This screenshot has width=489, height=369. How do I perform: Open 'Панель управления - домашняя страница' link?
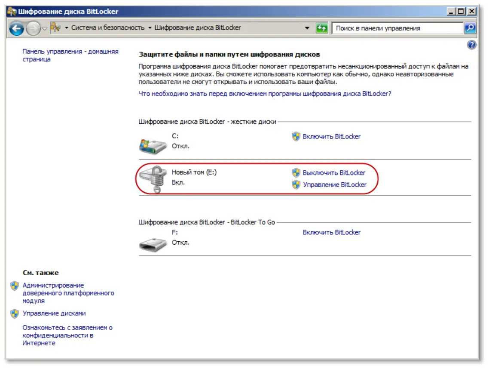click(70, 55)
